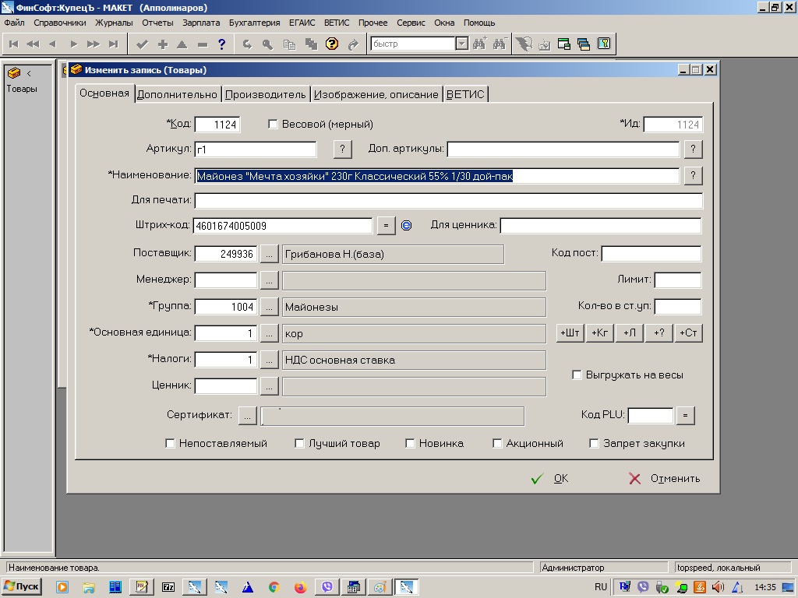Click into the Артикул input field

click(255, 149)
